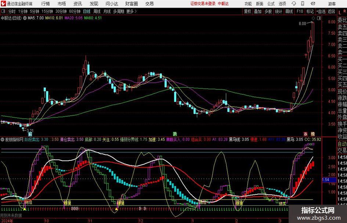The image size is (347, 223).
Task: Open the 功能 menu
Action: [248, 4]
